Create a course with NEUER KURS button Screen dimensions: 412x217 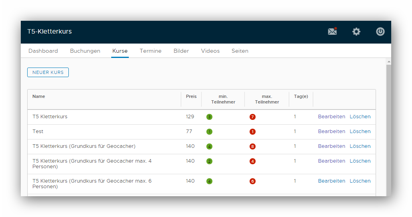coord(48,72)
